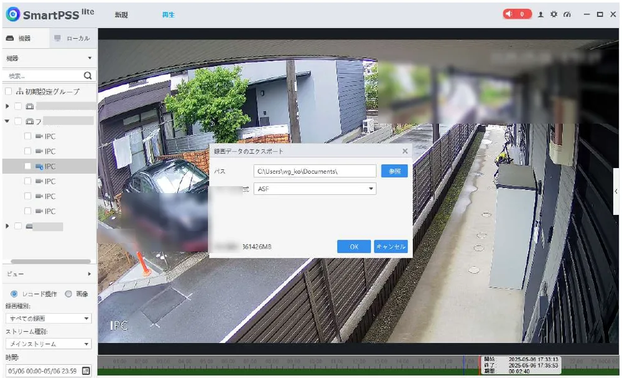Click the 参照 browse button
622x378 pixels.
click(394, 171)
